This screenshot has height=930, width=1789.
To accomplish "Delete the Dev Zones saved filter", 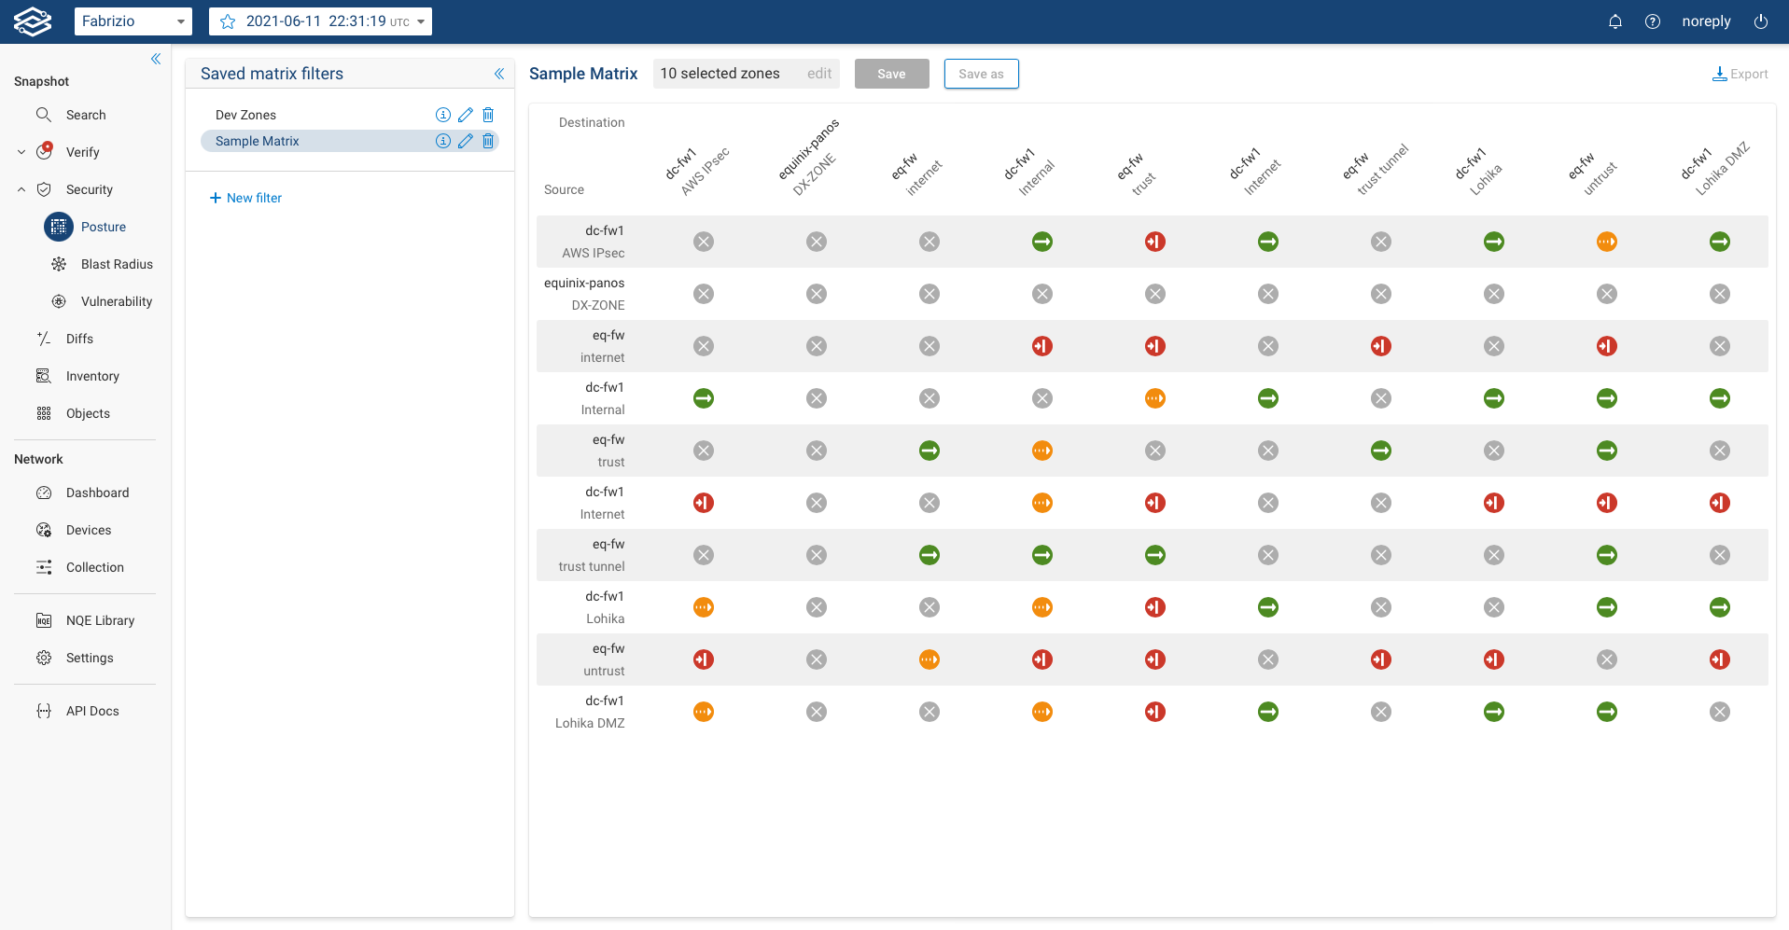I will tap(488, 115).
